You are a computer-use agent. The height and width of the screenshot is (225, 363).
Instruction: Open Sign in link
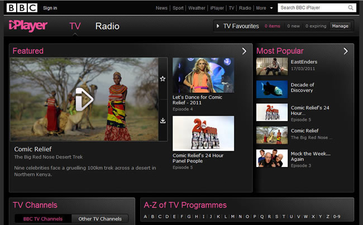point(50,8)
